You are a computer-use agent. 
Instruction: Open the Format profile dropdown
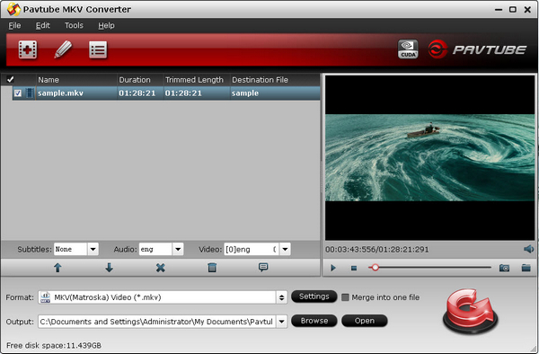tap(281, 297)
